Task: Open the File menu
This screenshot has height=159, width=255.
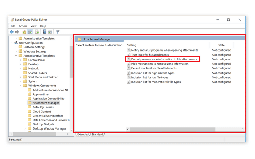Action: pyautogui.click(x=13, y=26)
